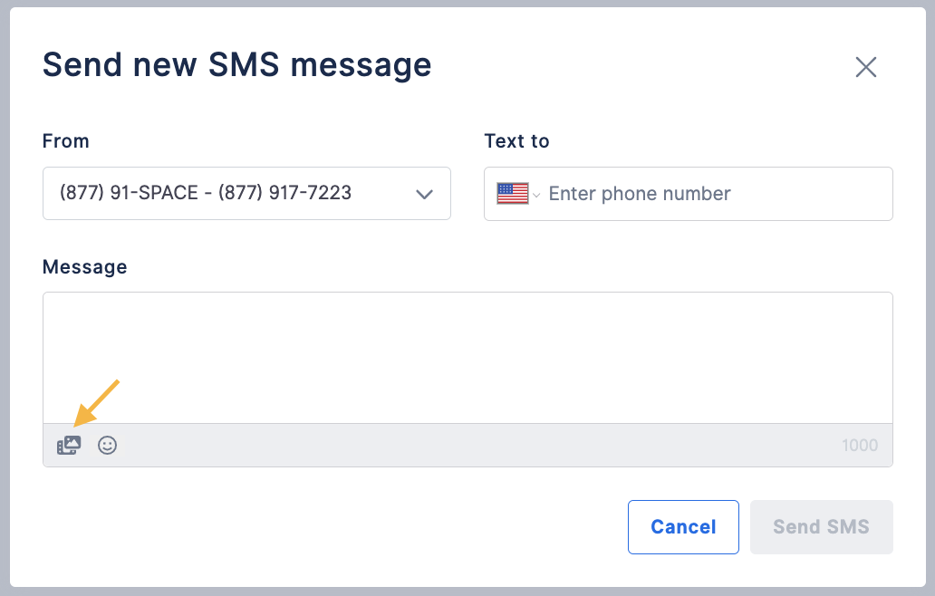Click the Send new SMS message title

(x=236, y=65)
